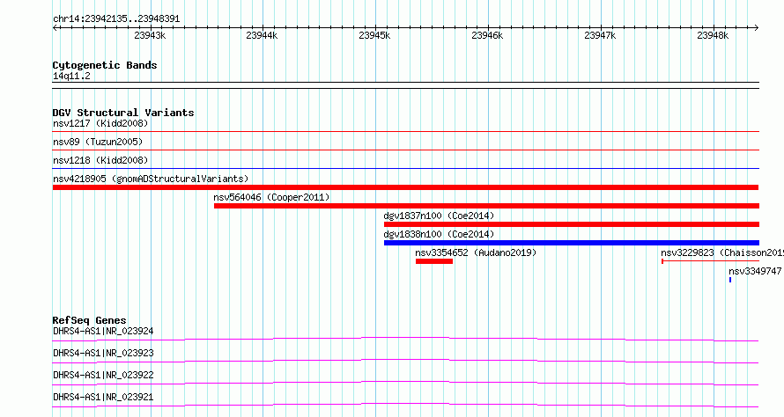Click the 23945k ruler tick label
Image resolution: width=784 pixels, height=417 pixels.
pyautogui.click(x=374, y=35)
